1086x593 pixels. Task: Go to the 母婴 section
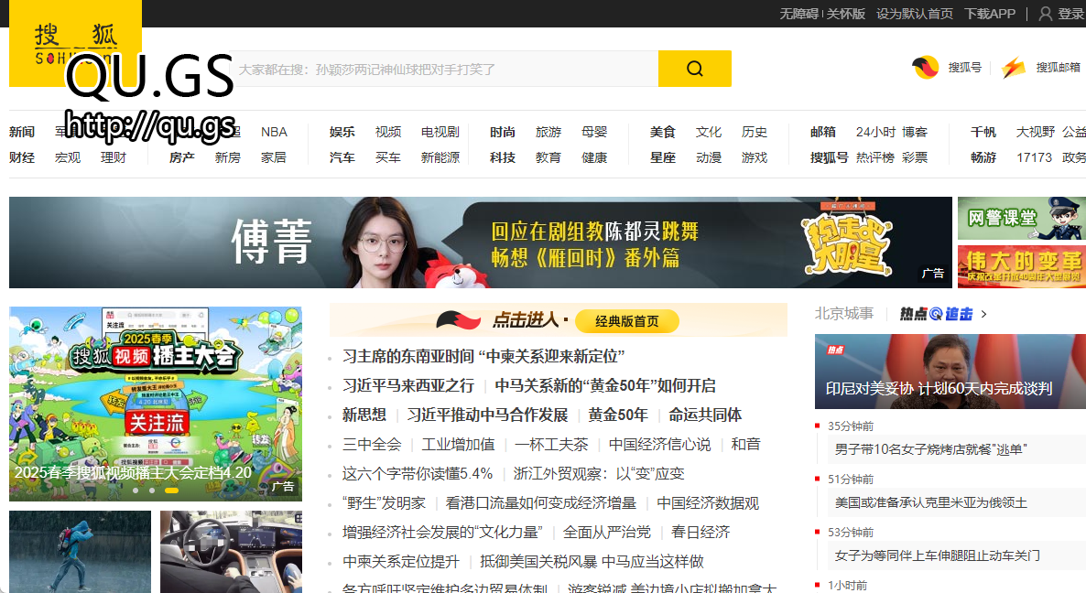[594, 132]
